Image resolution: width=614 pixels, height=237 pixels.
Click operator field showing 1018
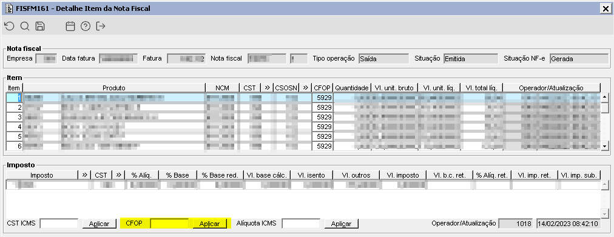point(516,224)
